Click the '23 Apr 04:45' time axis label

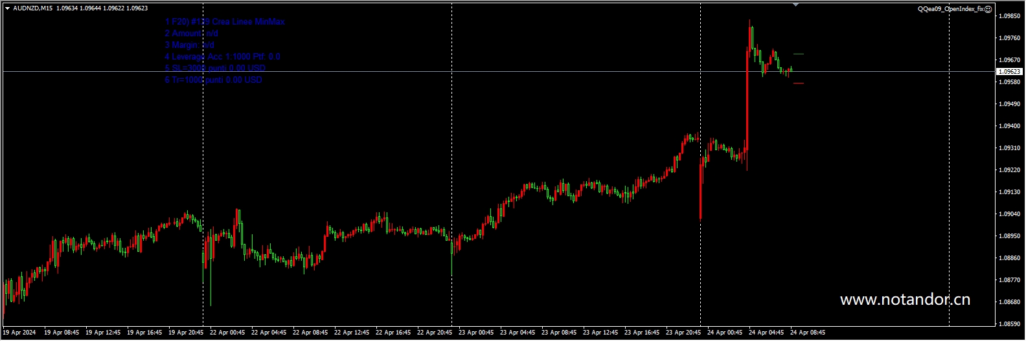pyautogui.click(x=518, y=333)
